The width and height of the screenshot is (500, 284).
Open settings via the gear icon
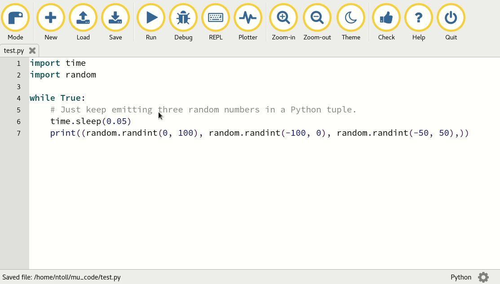click(483, 277)
